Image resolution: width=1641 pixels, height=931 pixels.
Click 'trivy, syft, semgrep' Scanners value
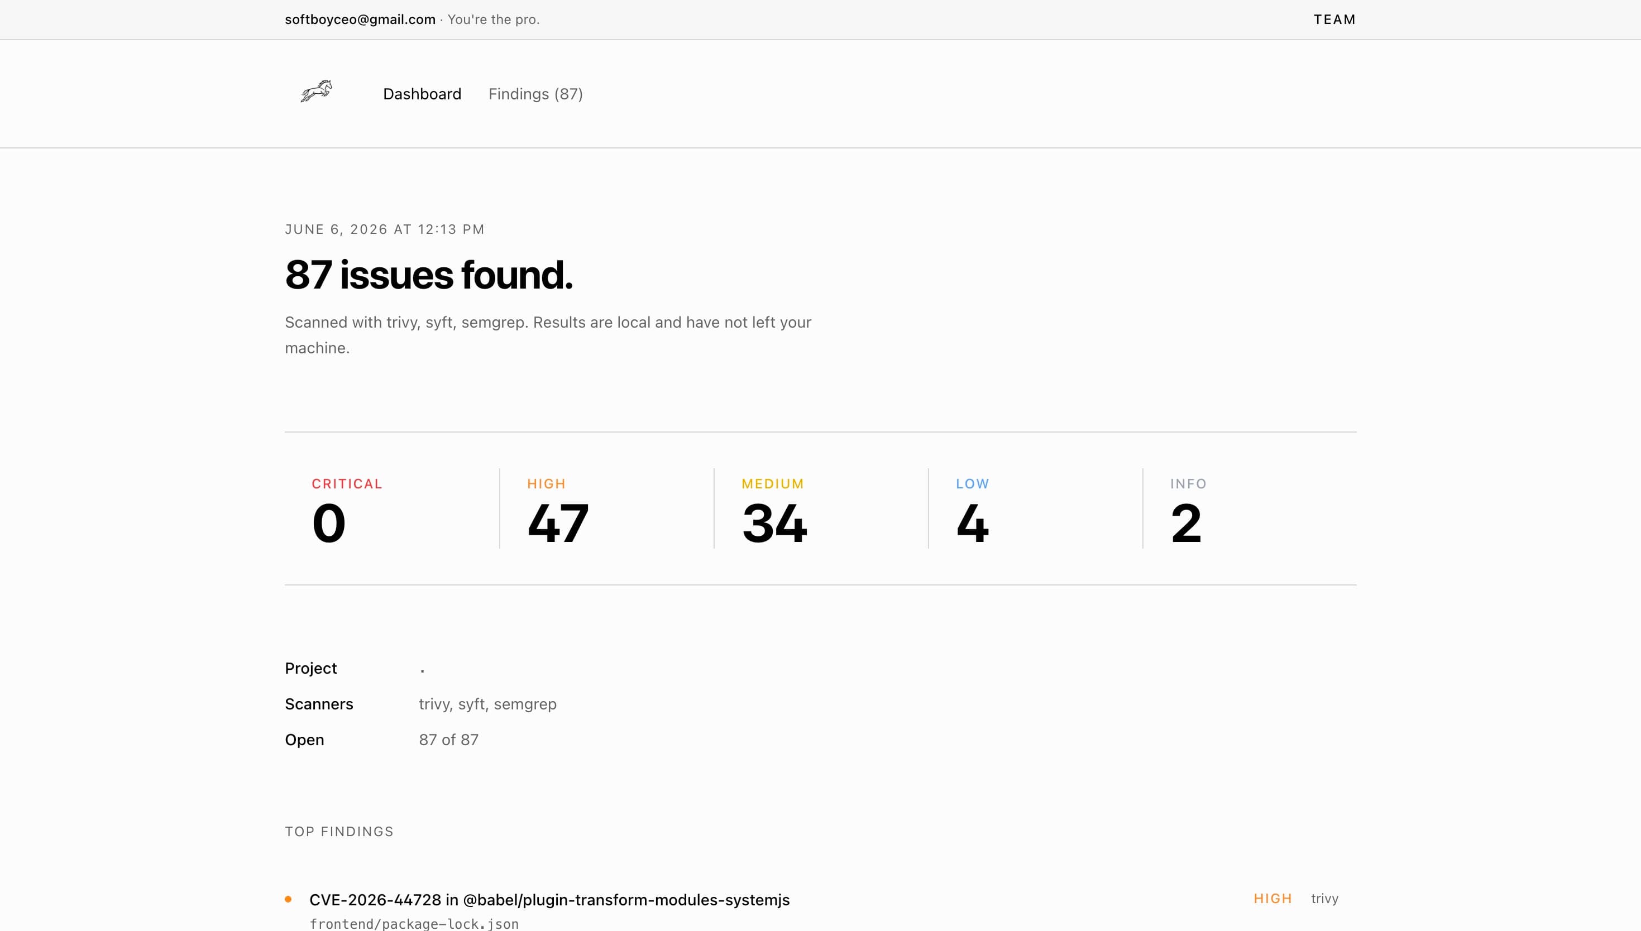pos(487,704)
